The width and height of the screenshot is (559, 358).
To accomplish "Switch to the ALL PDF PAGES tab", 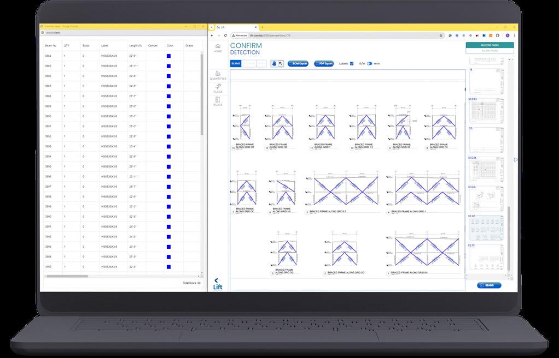I will pos(490,51).
